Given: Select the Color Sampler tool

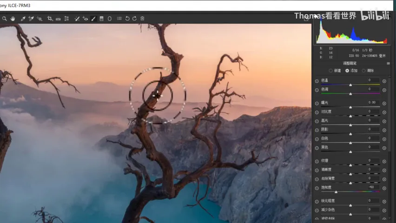Looking at the screenshot, I should coord(31,19).
